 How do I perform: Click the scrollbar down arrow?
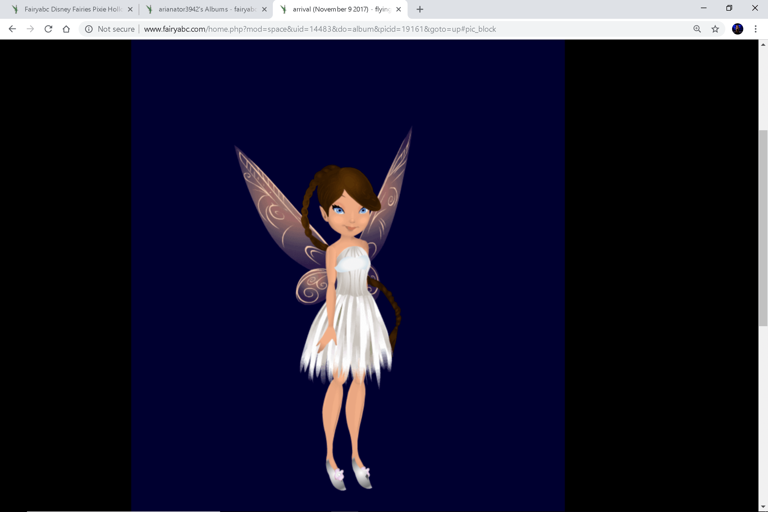[763, 507]
